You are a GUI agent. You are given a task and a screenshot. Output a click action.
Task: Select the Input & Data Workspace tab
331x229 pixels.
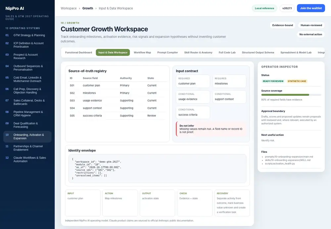click(x=113, y=52)
